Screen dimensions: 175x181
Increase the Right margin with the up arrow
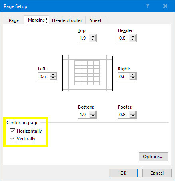[x=133, y=75]
